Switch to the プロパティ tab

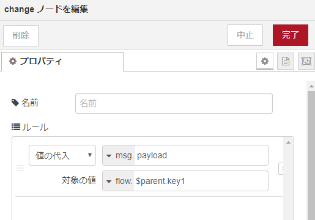pyautogui.click(x=62, y=61)
